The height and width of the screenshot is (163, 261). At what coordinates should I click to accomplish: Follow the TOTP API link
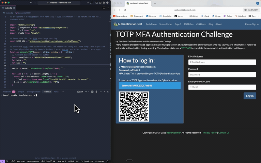pyautogui.click(x=187, y=48)
